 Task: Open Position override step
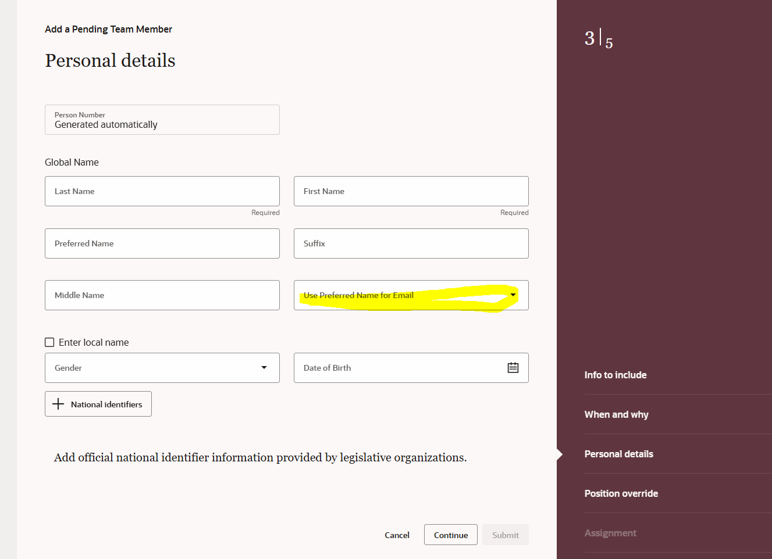621,493
